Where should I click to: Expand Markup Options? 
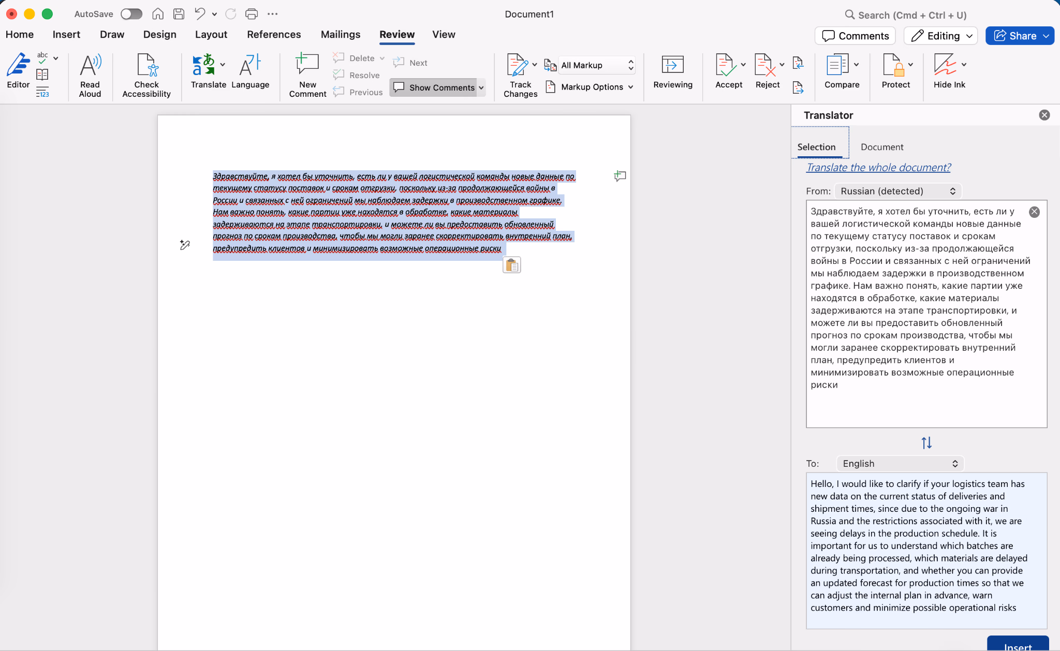590,87
